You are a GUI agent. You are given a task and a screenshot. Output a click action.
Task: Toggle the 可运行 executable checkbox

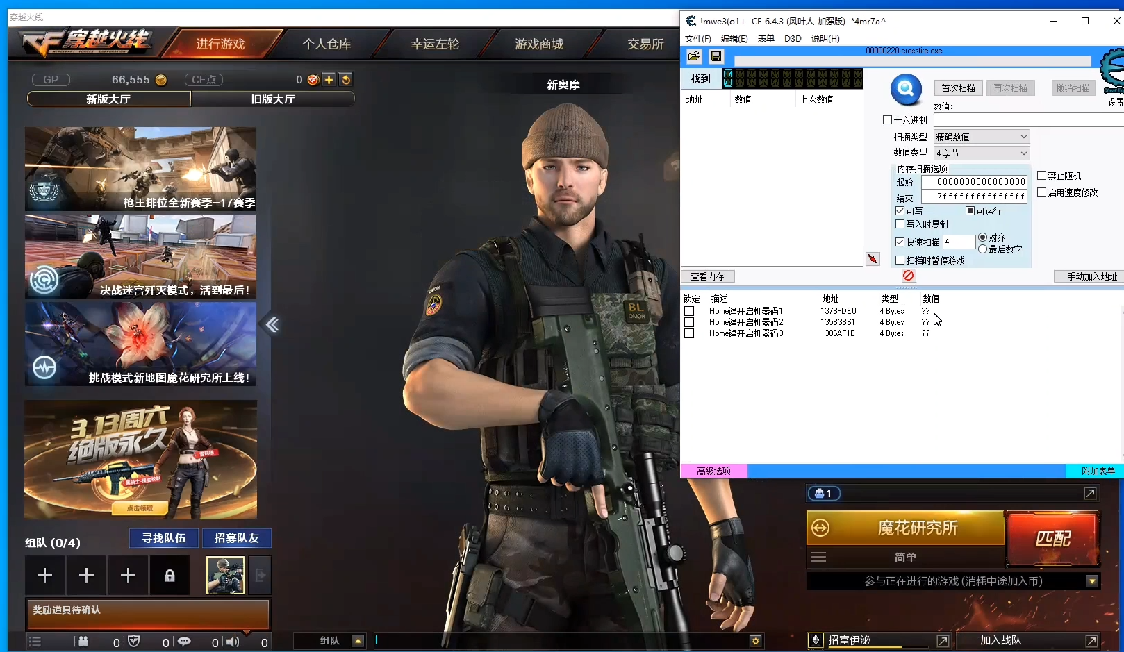point(970,211)
